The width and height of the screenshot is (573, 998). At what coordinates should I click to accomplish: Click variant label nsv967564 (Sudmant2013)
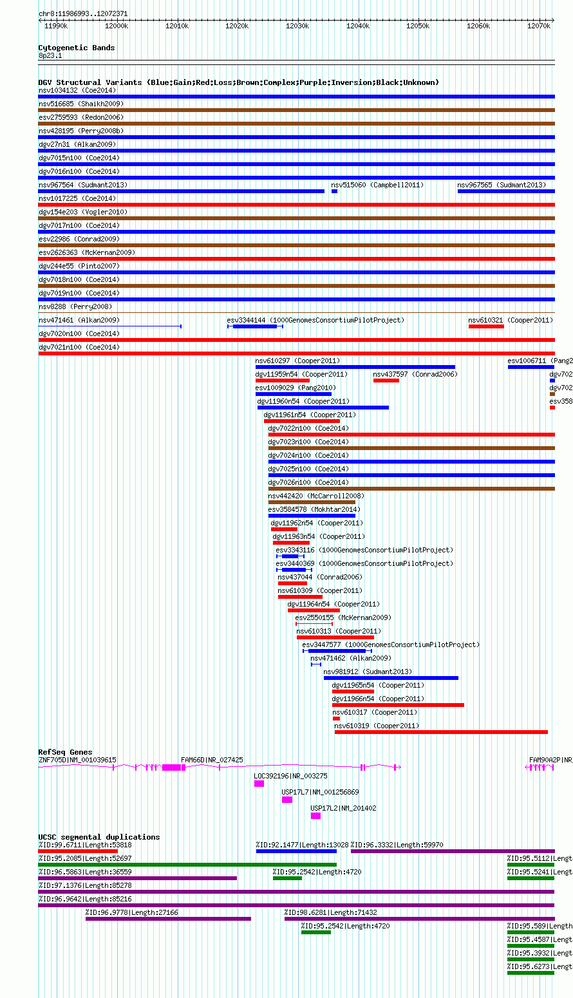[83, 185]
